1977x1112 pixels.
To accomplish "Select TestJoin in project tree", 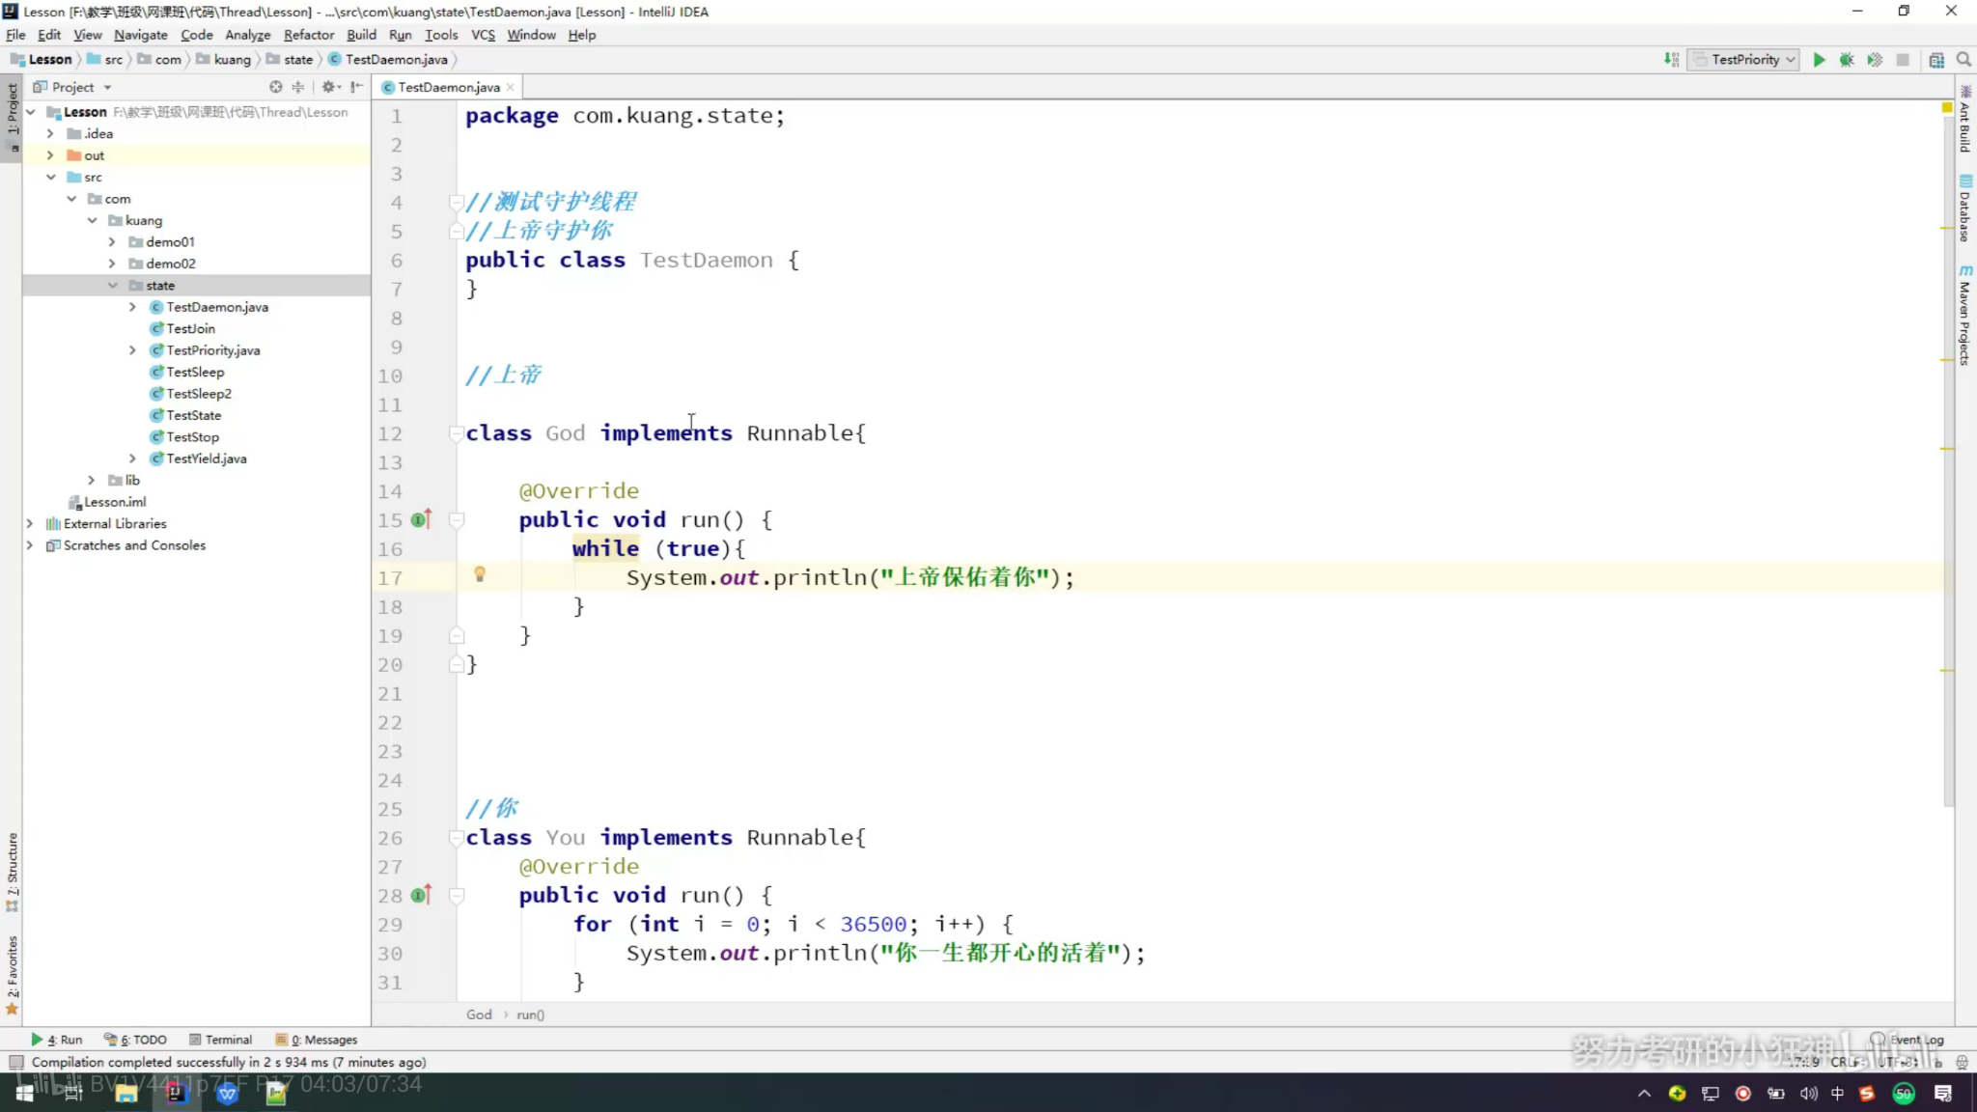I will tap(190, 329).
